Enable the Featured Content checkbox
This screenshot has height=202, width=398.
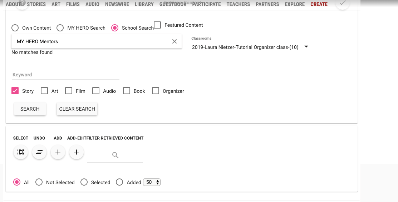[x=157, y=25]
